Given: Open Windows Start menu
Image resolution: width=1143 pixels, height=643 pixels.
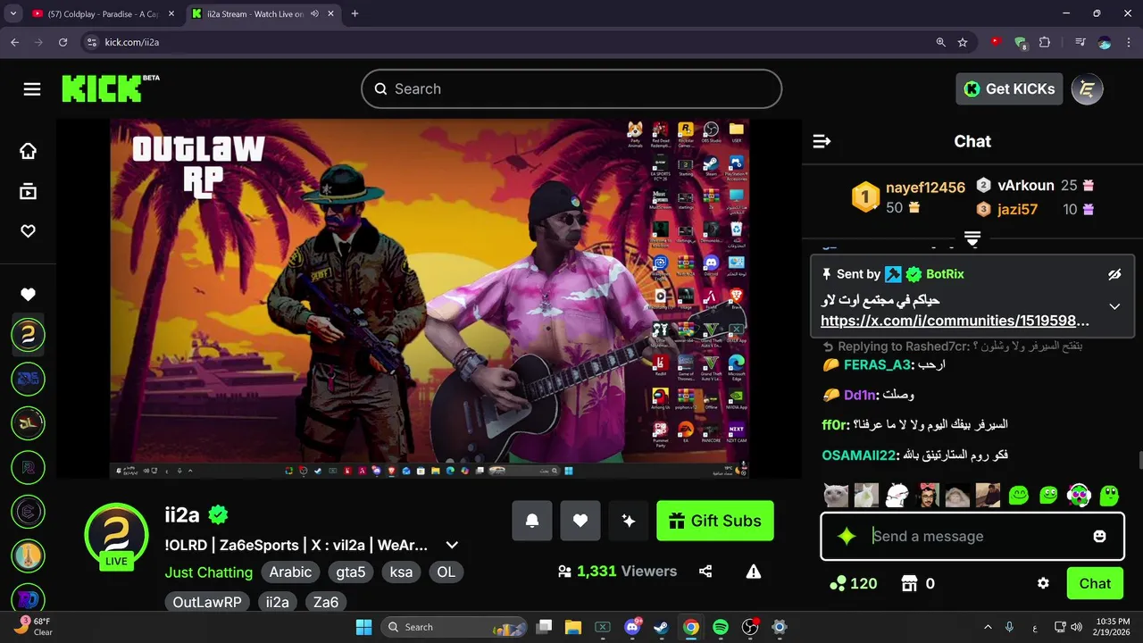Looking at the screenshot, I should 363,627.
